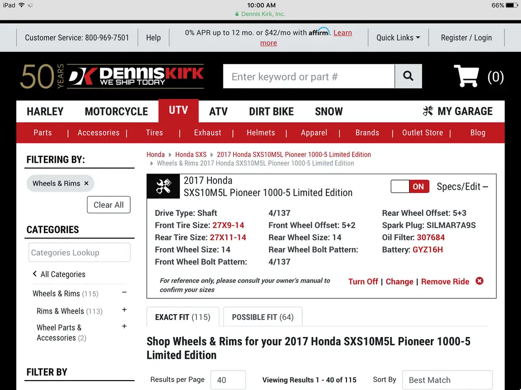Select the UTV tab
Viewport: 521px width, 390px height.
[178, 110]
